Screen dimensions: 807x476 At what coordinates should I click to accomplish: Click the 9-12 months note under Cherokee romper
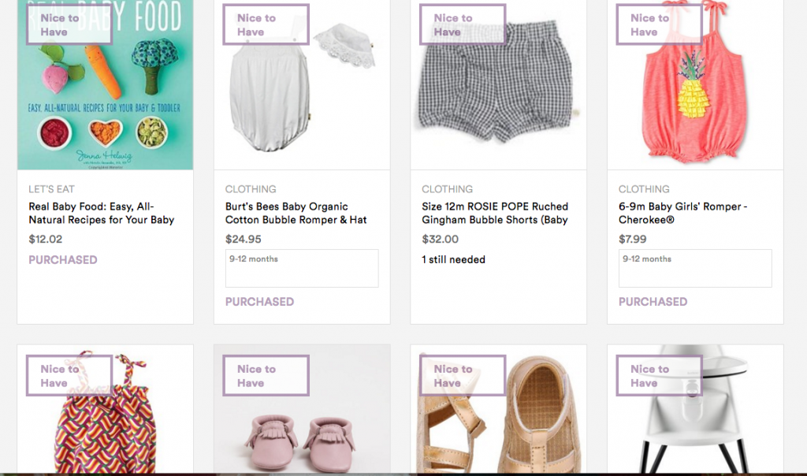click(695, 268)
